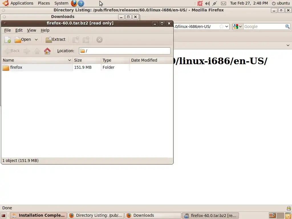This screenshot has width=292, height=219.
Task: Close the Downloads window
Action: click(x=135, y=17)
